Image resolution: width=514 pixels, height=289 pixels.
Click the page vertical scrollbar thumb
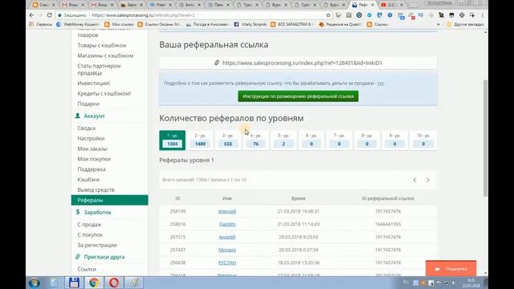485,137
